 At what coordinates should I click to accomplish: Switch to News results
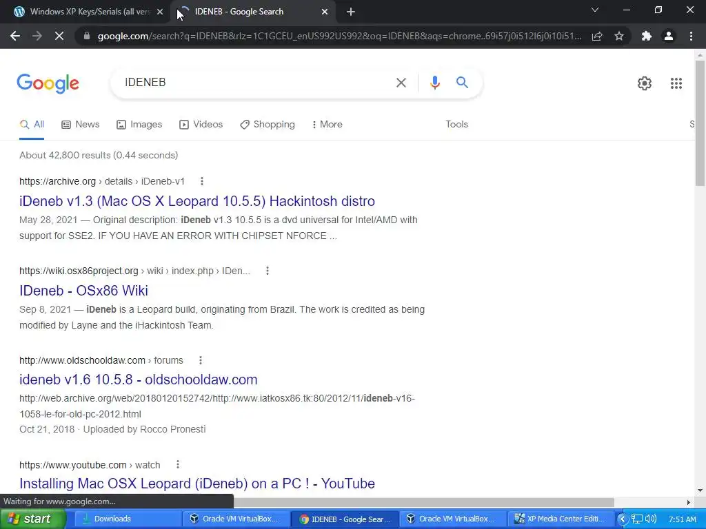click(81, 124)
